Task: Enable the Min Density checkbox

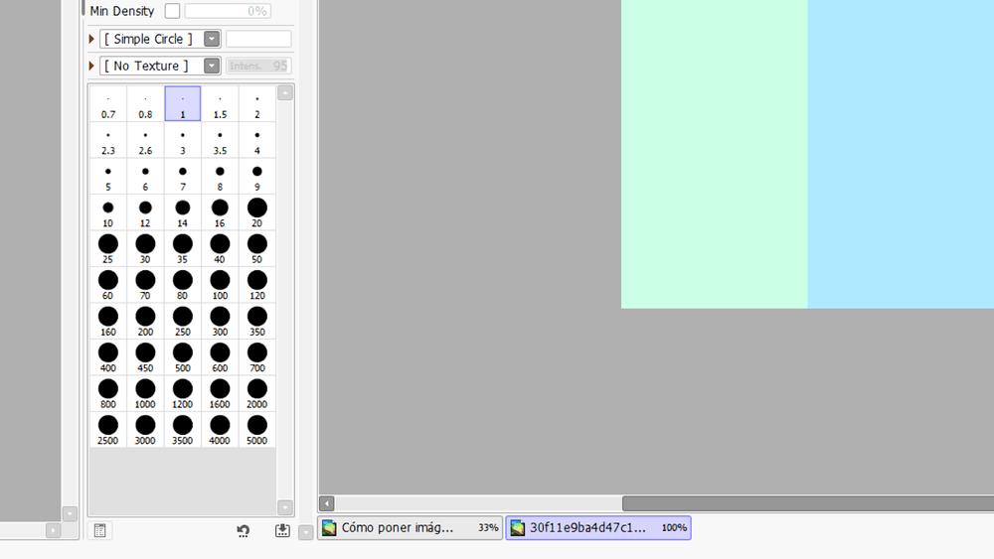Action: (x=172, y=11)
